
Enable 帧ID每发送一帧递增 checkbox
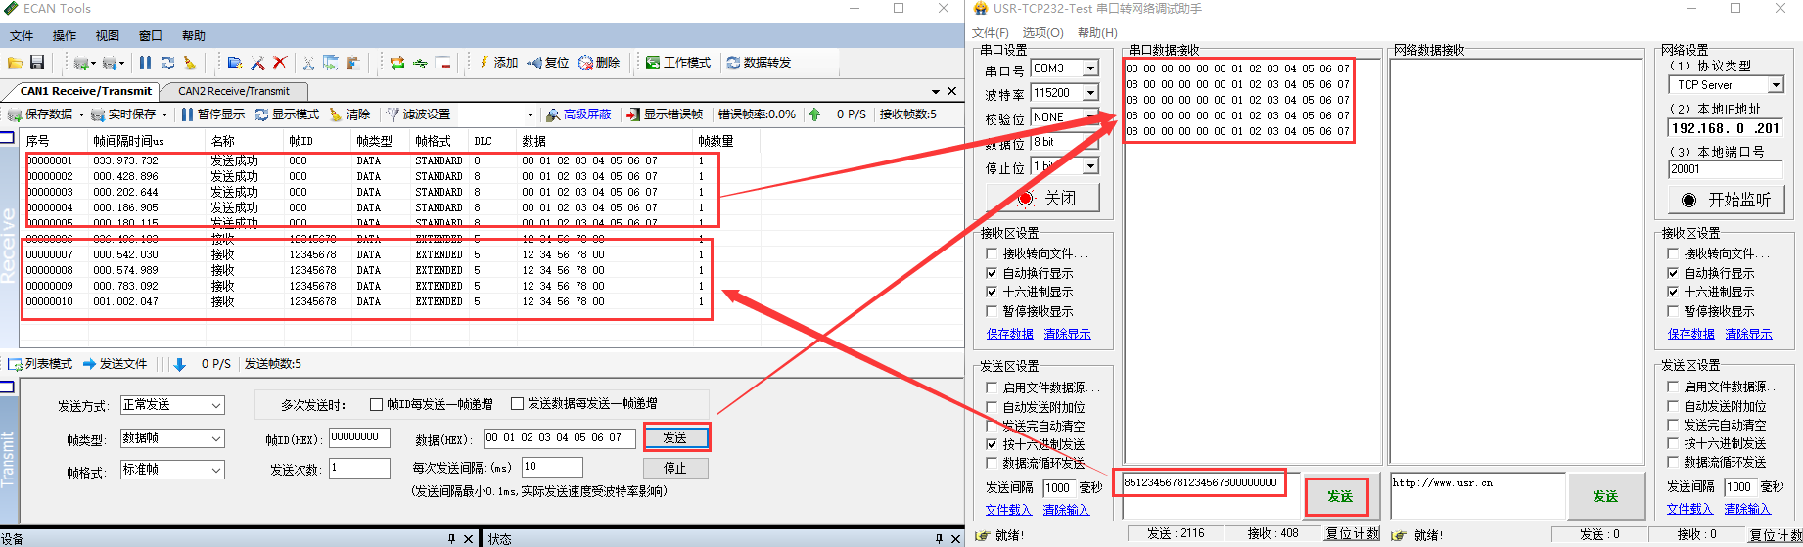tap(377, 404)
